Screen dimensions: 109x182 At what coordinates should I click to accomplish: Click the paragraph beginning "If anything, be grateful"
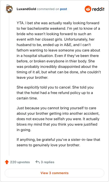coord(58,142)
